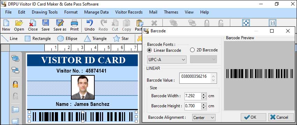Open the Drawing Tools menu
Screen dimensions: 297x125
45,12
